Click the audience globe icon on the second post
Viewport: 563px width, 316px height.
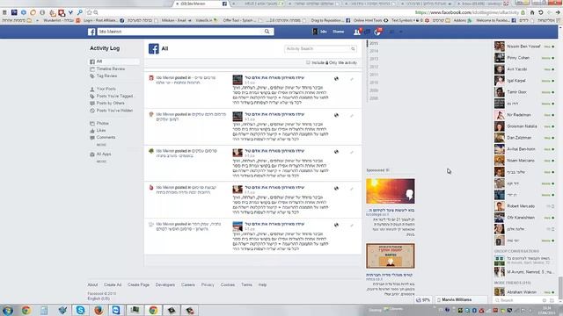point(336,115)
